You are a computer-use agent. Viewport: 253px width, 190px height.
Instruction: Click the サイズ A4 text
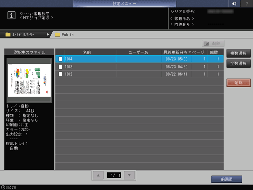(x=20, y=111)
